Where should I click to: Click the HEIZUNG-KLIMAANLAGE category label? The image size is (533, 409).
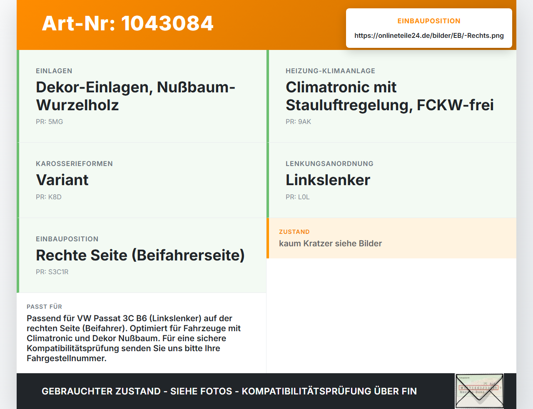coord(330,71)
